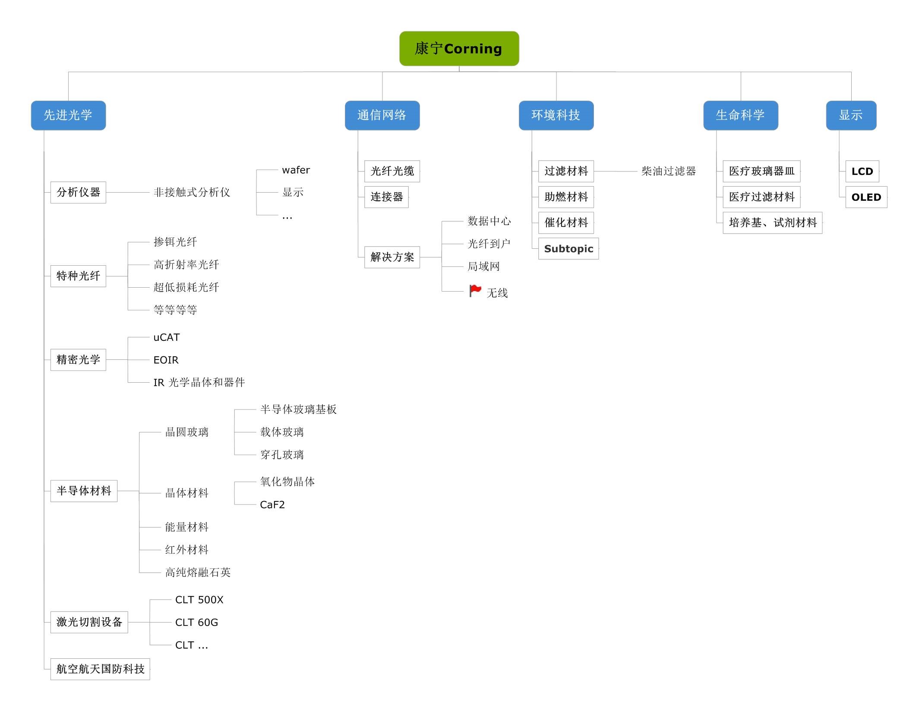The image size is (919, 711).
Task: Select the root node 康宁Corning
Action: click(459, 48)
